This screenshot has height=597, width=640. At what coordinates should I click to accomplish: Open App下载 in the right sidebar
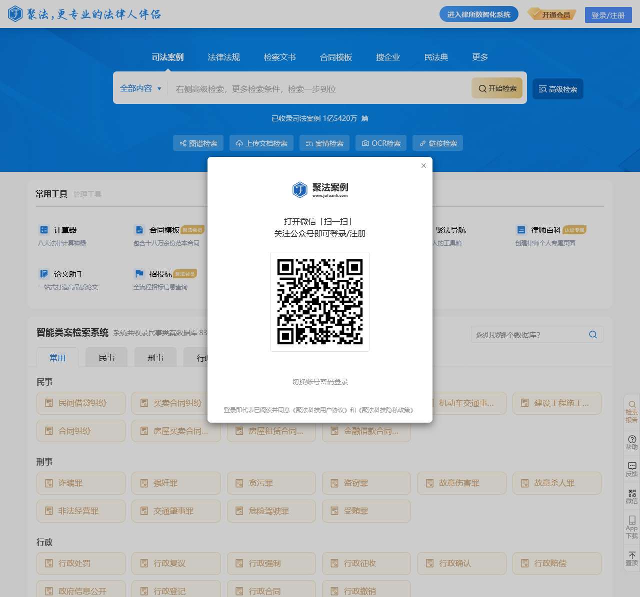[631, 527]
